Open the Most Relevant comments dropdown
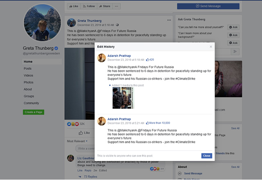The width and height of the screenshot is (262, 180). click(x=77, y=141)
